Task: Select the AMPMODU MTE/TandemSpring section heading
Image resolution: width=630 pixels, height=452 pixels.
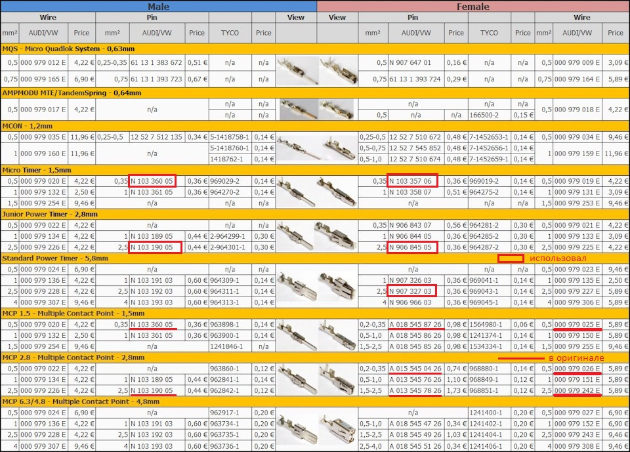Action: (72, 92)
